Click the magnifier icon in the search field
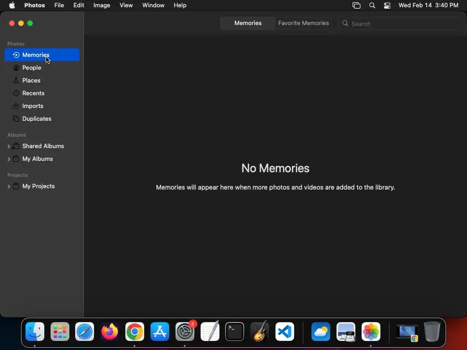This screenshot has height=350, width=467. [x=345, y=23]
